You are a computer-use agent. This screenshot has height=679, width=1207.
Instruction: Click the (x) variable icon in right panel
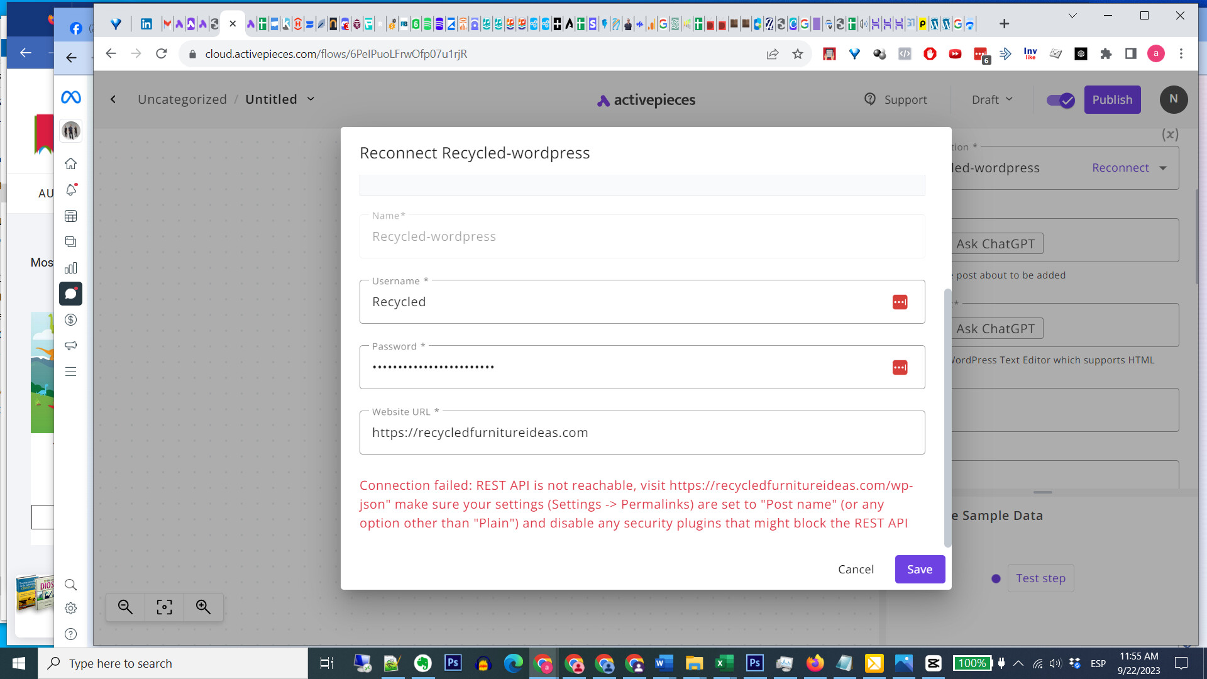point(1170,135)
